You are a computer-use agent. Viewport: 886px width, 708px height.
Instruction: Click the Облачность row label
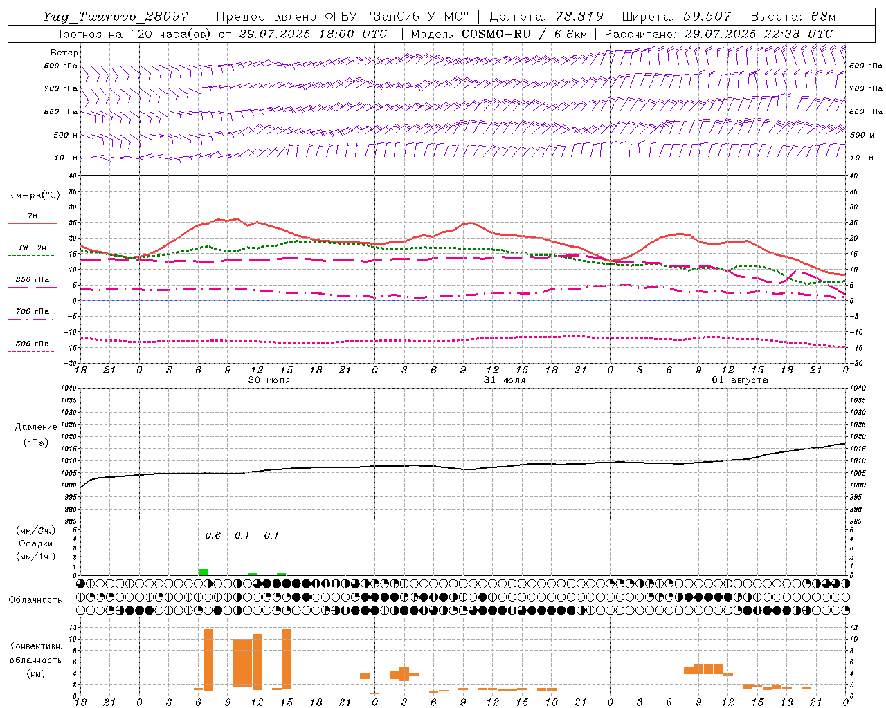(x=35, y=599)
